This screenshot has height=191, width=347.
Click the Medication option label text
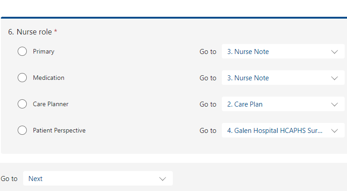tap(49, 78)
